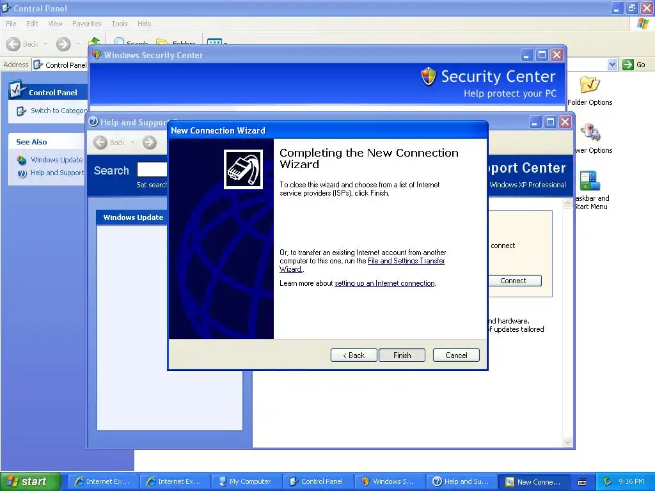655x491 pixels.
Task: Open Forward history dropdown in Control Panel toolbar
Action: (78, 44)
